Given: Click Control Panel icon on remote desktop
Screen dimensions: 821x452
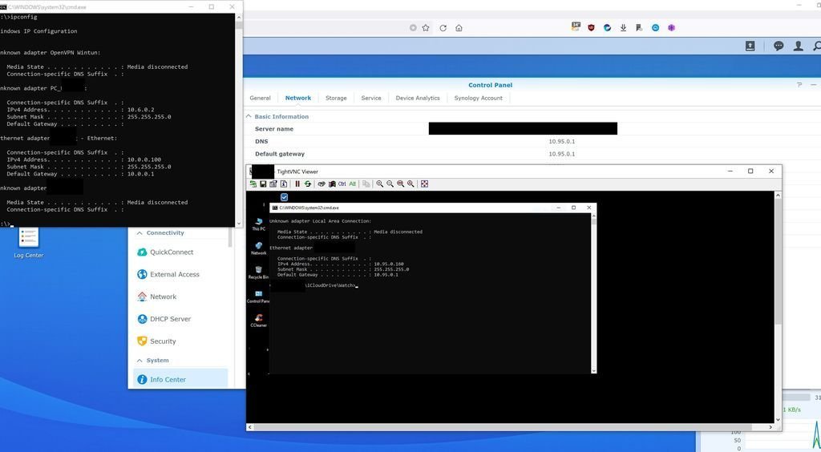Looking at the screenshot, I should point(259,296).
